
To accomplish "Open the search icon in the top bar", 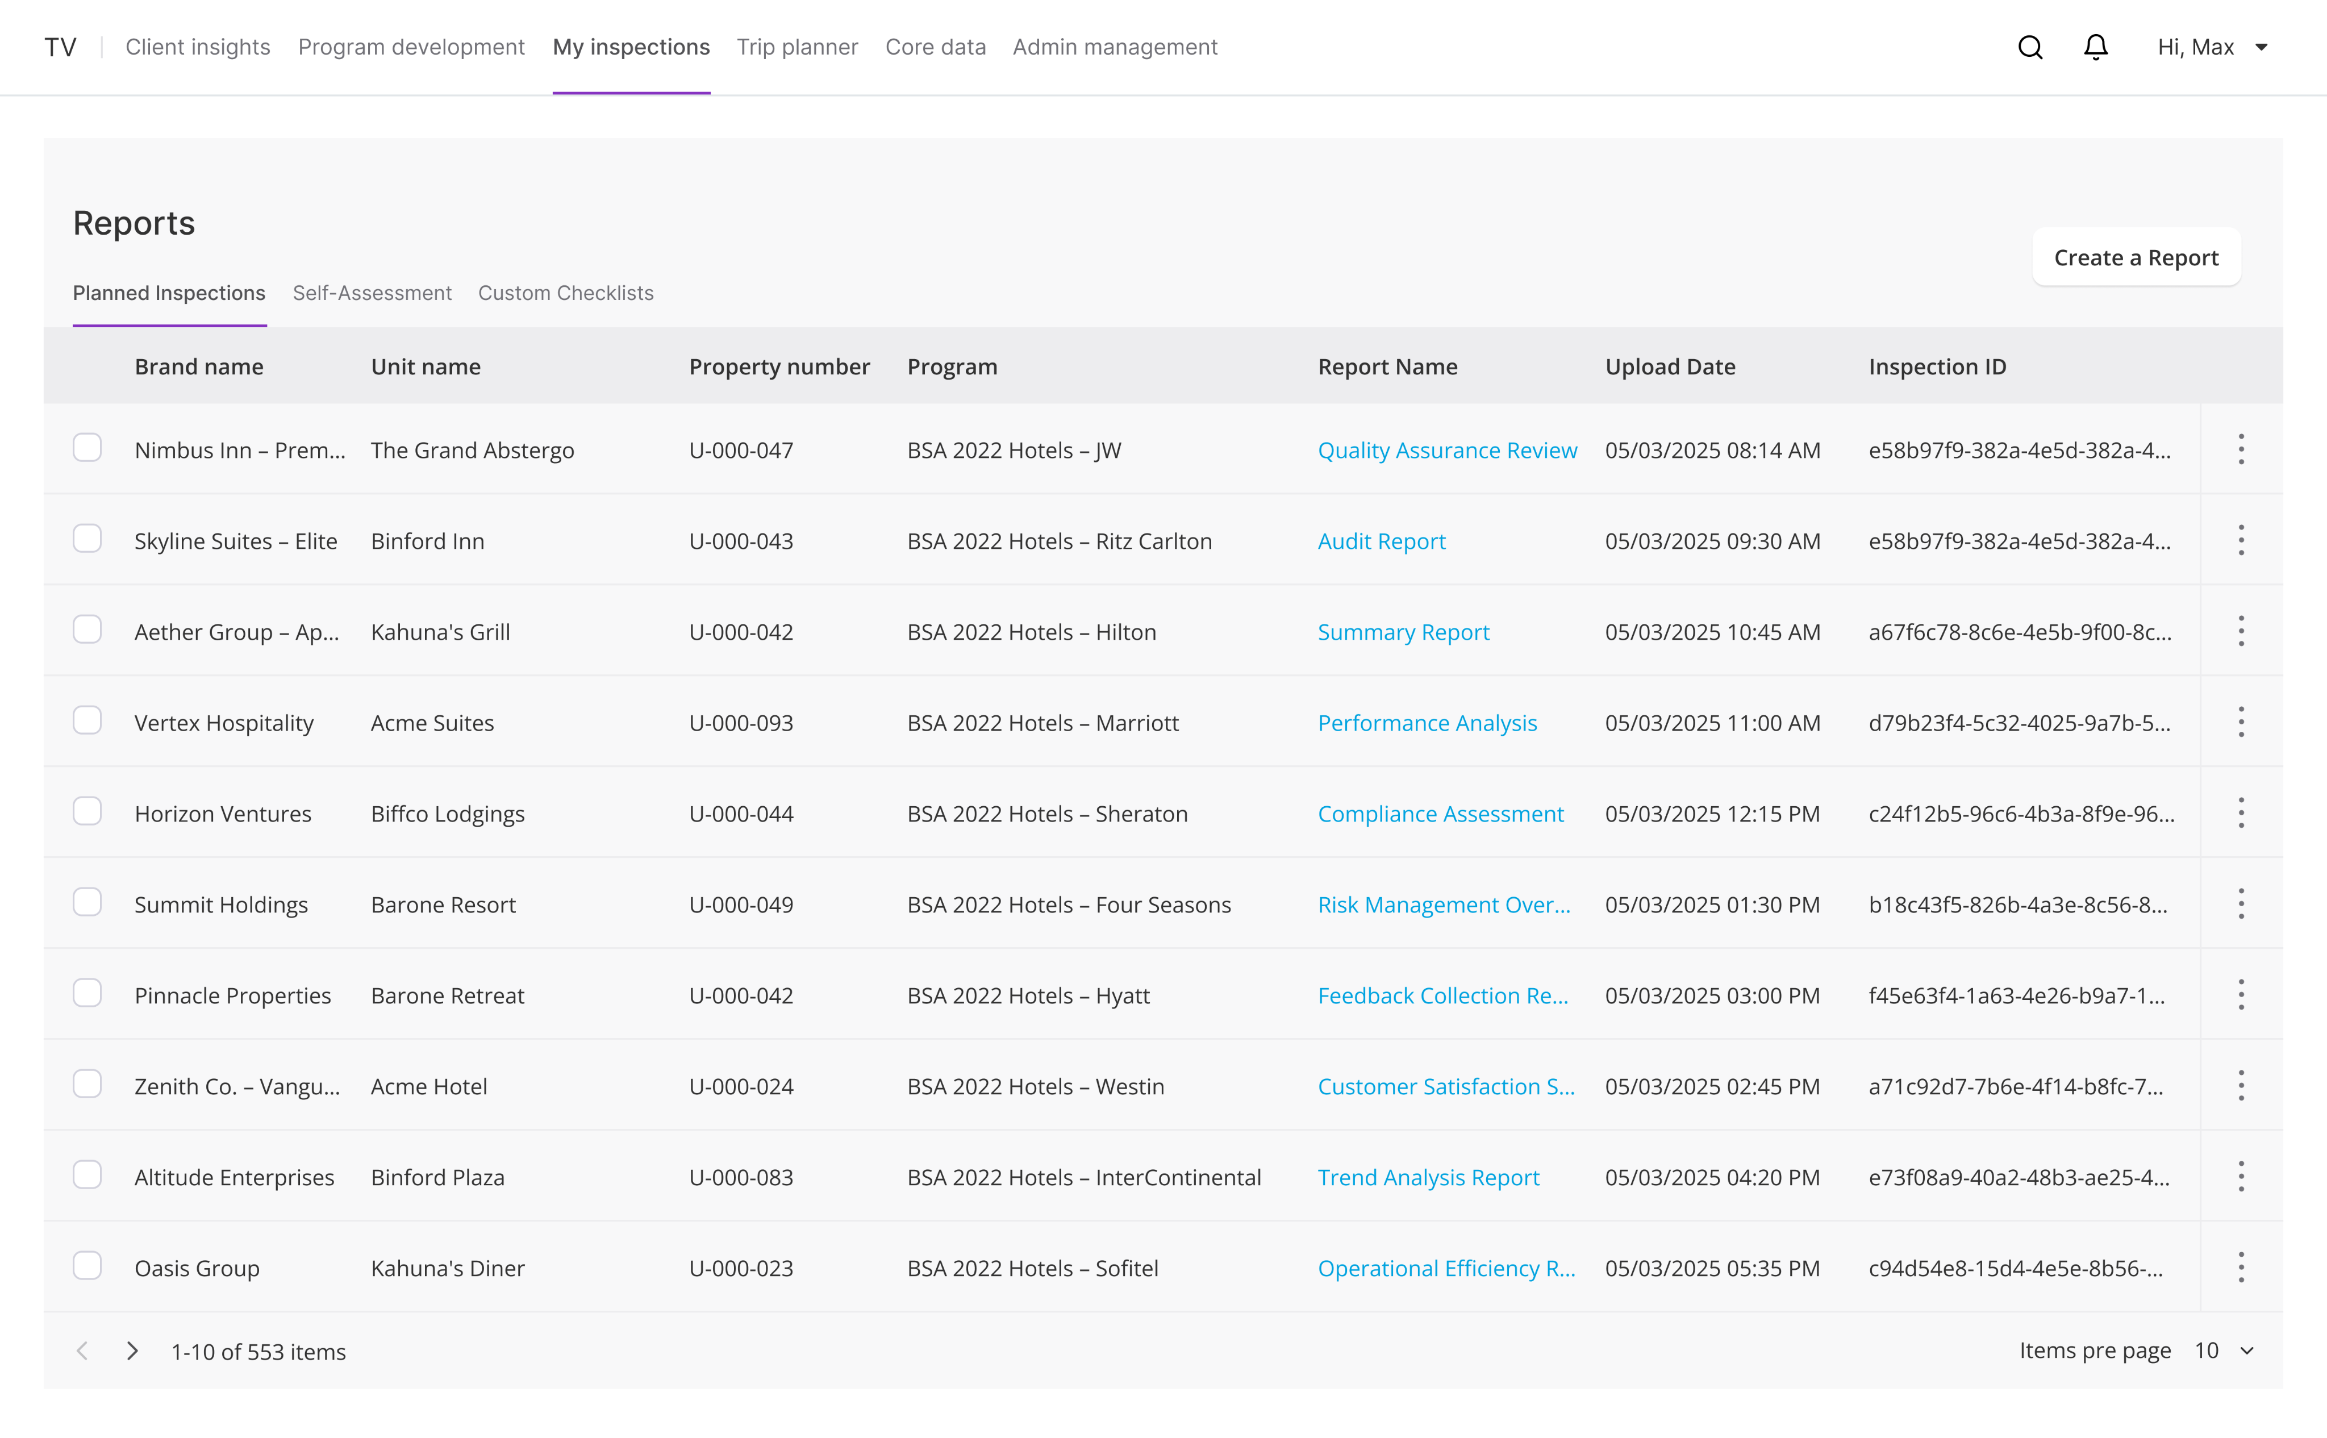I will tap(2030, 47).
